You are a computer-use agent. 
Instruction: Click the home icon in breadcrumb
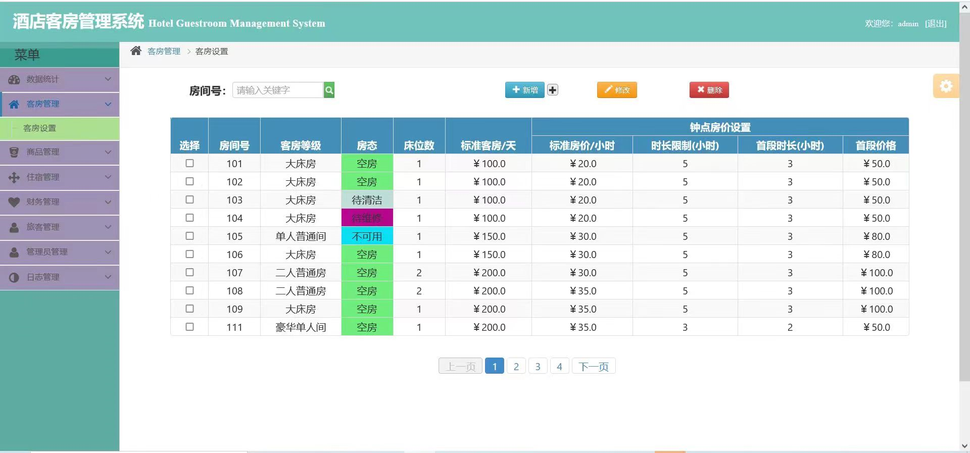click(135, 51)
